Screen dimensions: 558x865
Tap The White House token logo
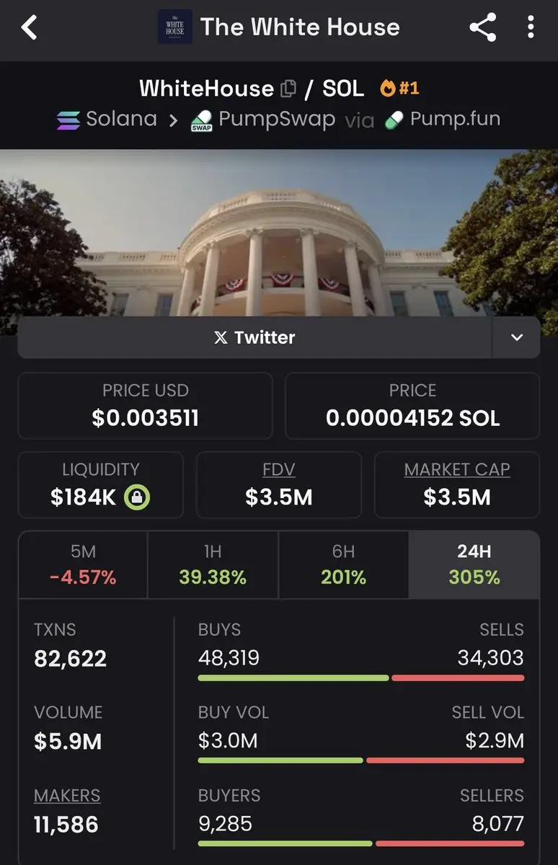(175, 27)
